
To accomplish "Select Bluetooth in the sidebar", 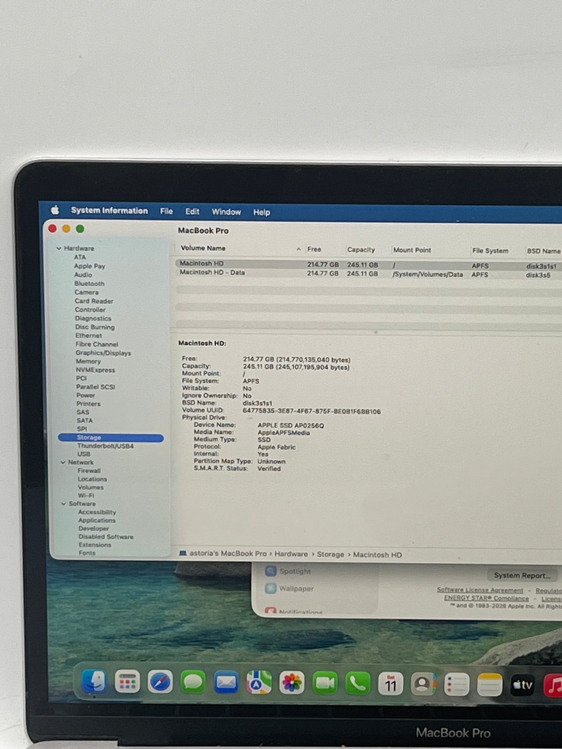I will [89, 284].
